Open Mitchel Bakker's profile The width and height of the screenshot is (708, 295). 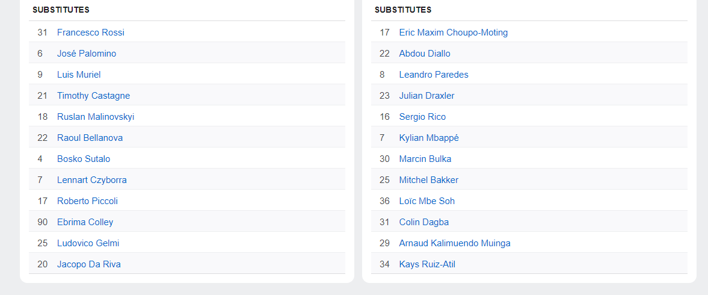click(x=428, y=180)
